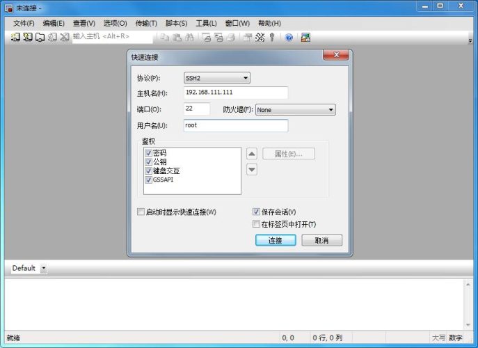Click the Connect in Tab toolbar icon
The height and width of the screenshot is (348, 478).
click(x=40, y=38)
